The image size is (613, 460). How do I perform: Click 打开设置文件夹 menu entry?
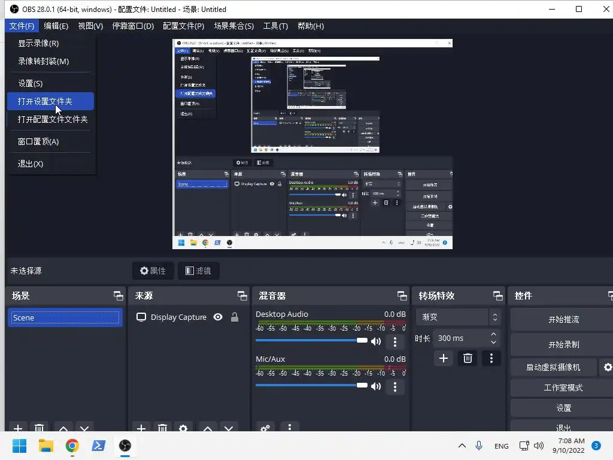(51, 101)
